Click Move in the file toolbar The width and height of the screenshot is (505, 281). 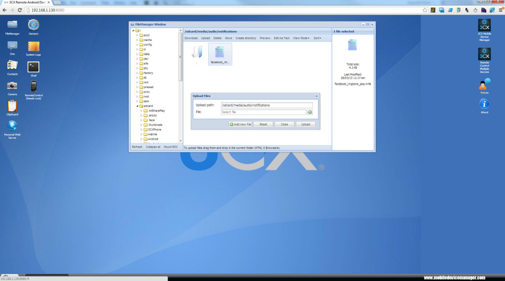(228, 38)
